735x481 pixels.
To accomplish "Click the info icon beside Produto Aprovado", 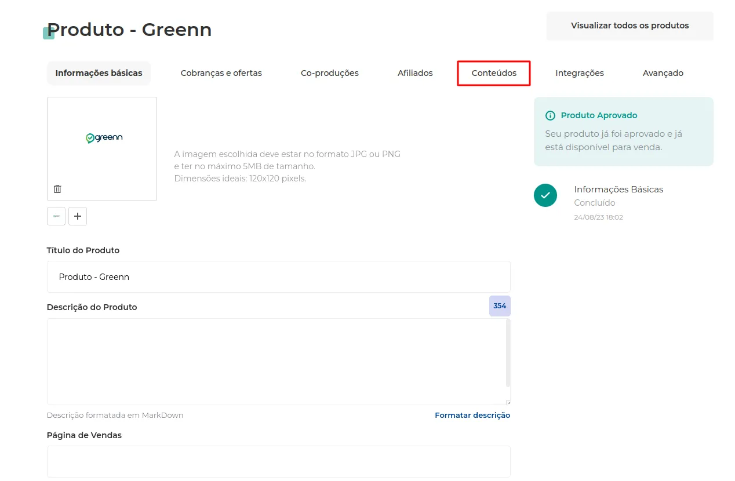I will 550,115.
